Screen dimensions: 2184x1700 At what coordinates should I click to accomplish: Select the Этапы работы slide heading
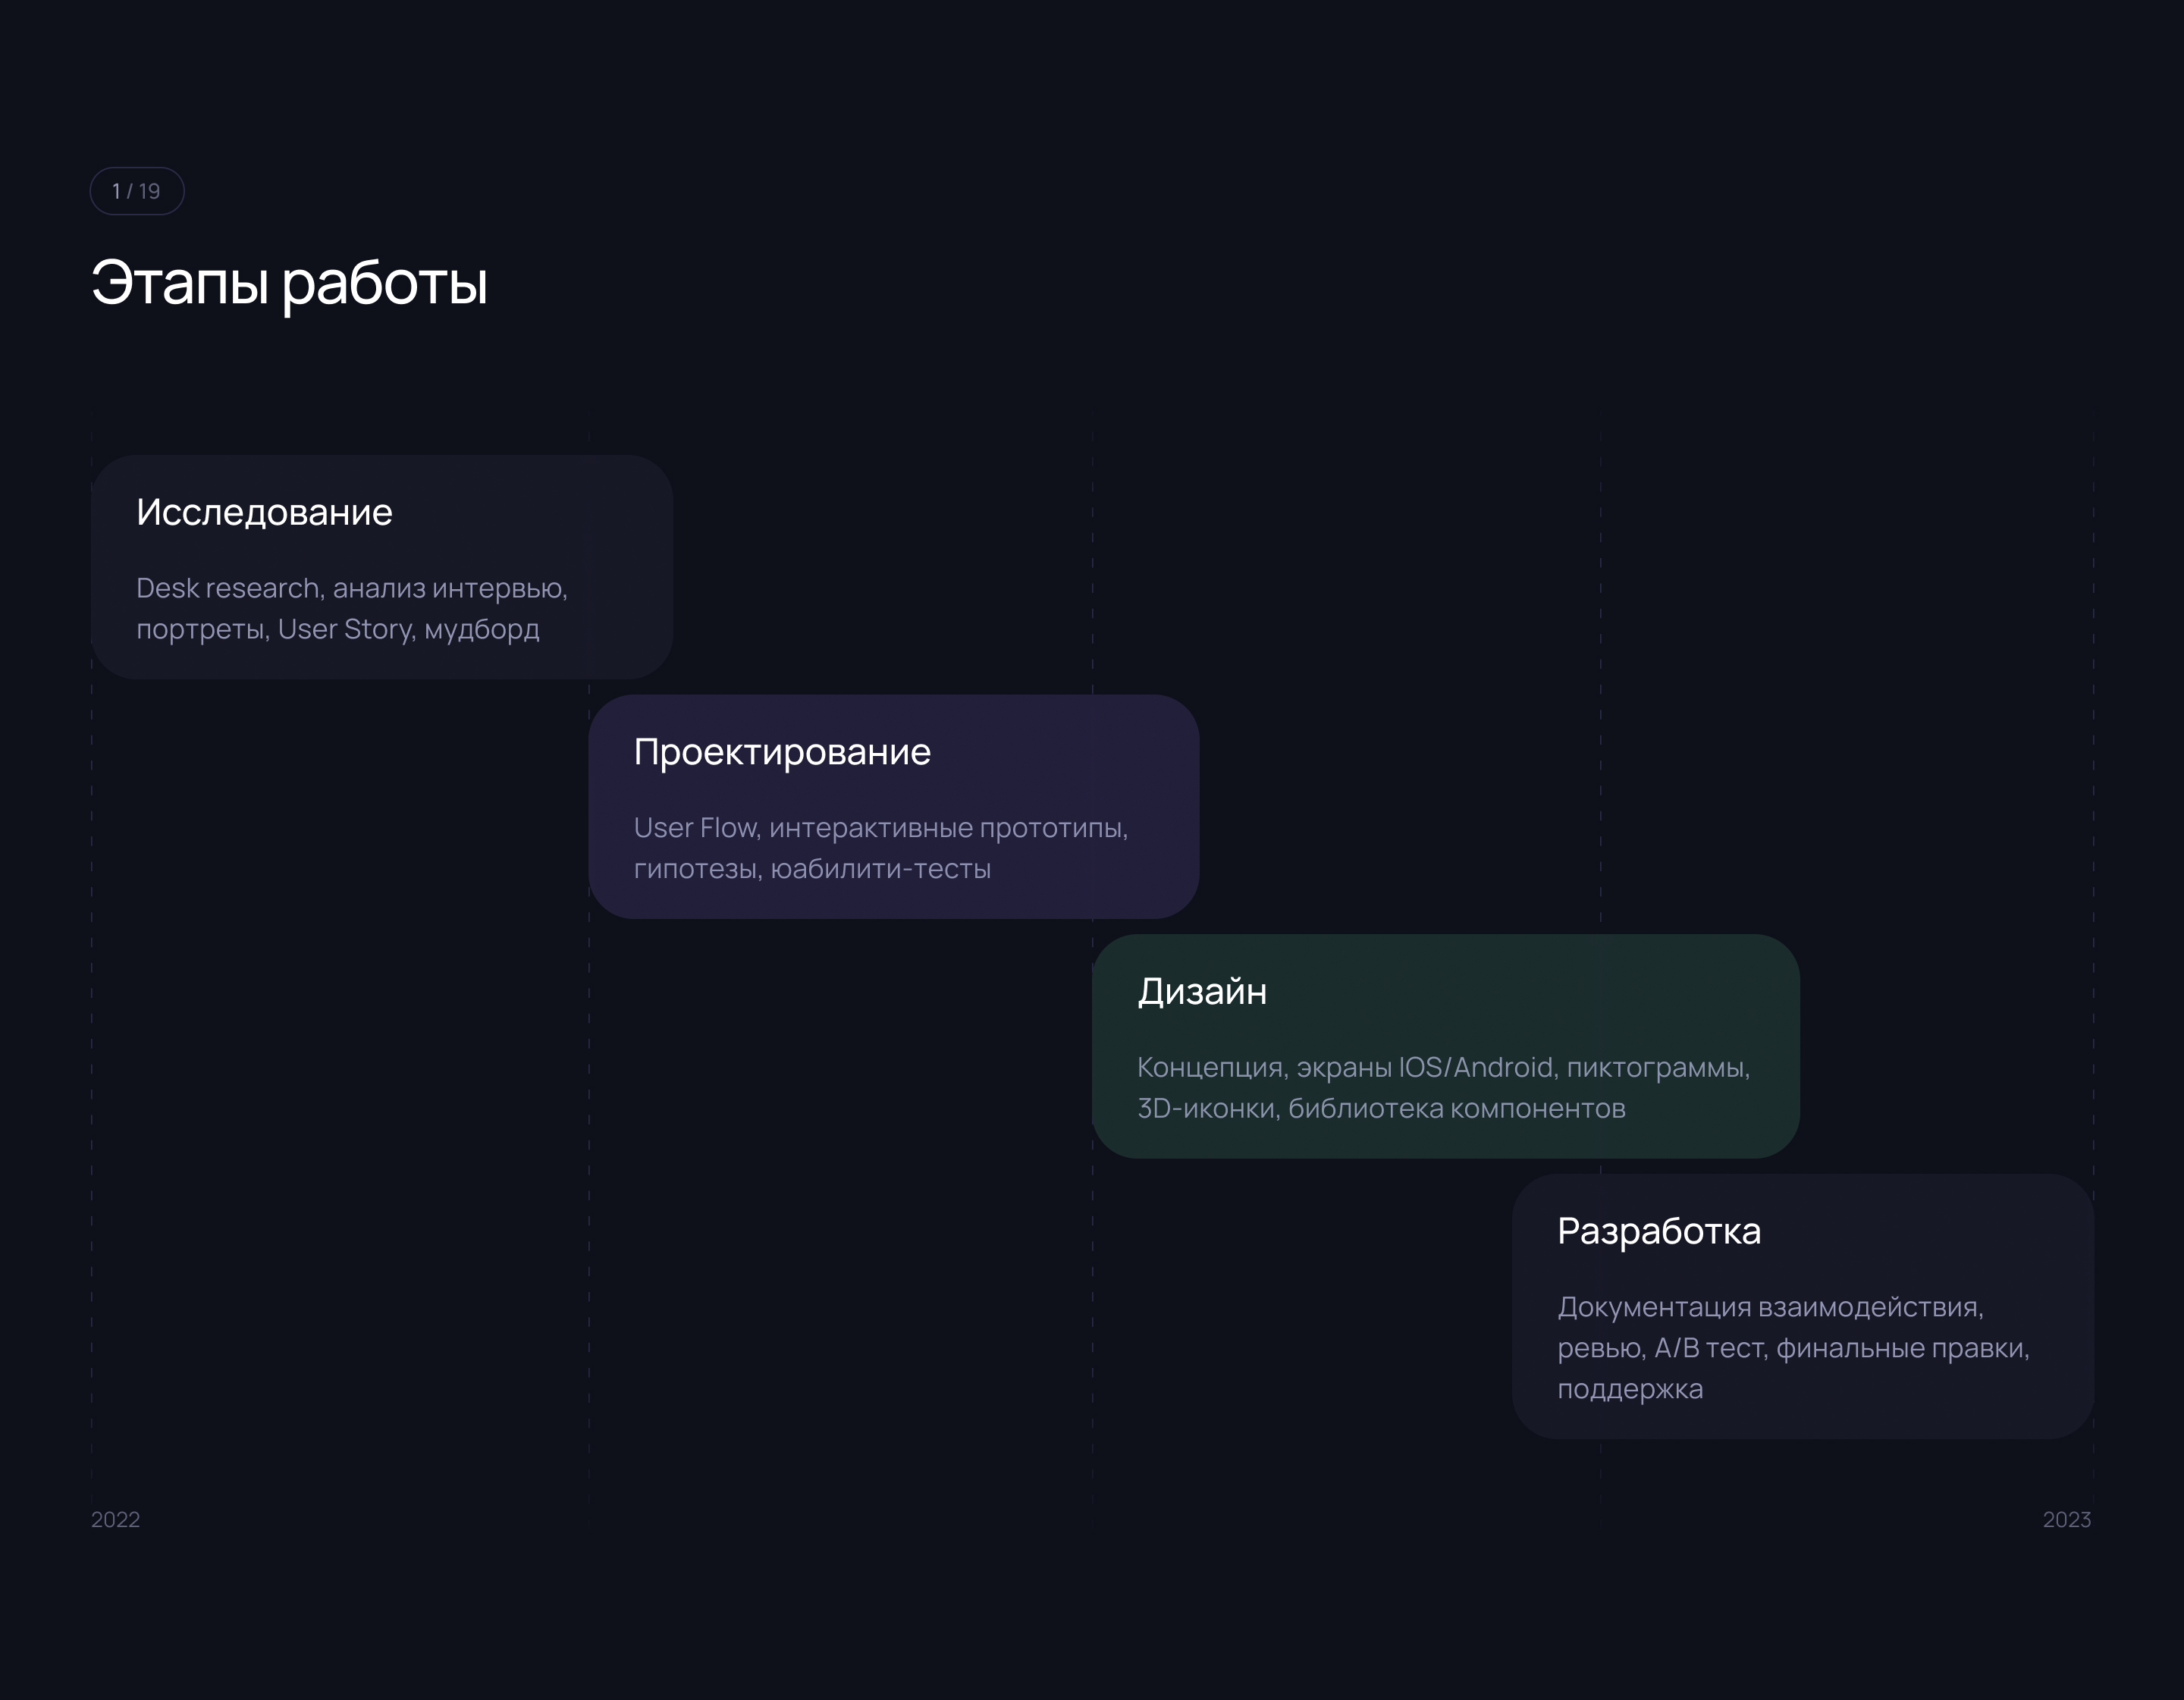pyautogui.click(x=289, y=282)
